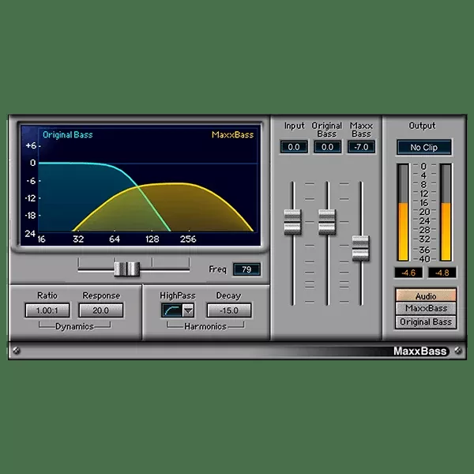The height and width of the screenshot is (474, 474).
Task: Click the 64 frequency axis label
Action: tap(115, 239)
